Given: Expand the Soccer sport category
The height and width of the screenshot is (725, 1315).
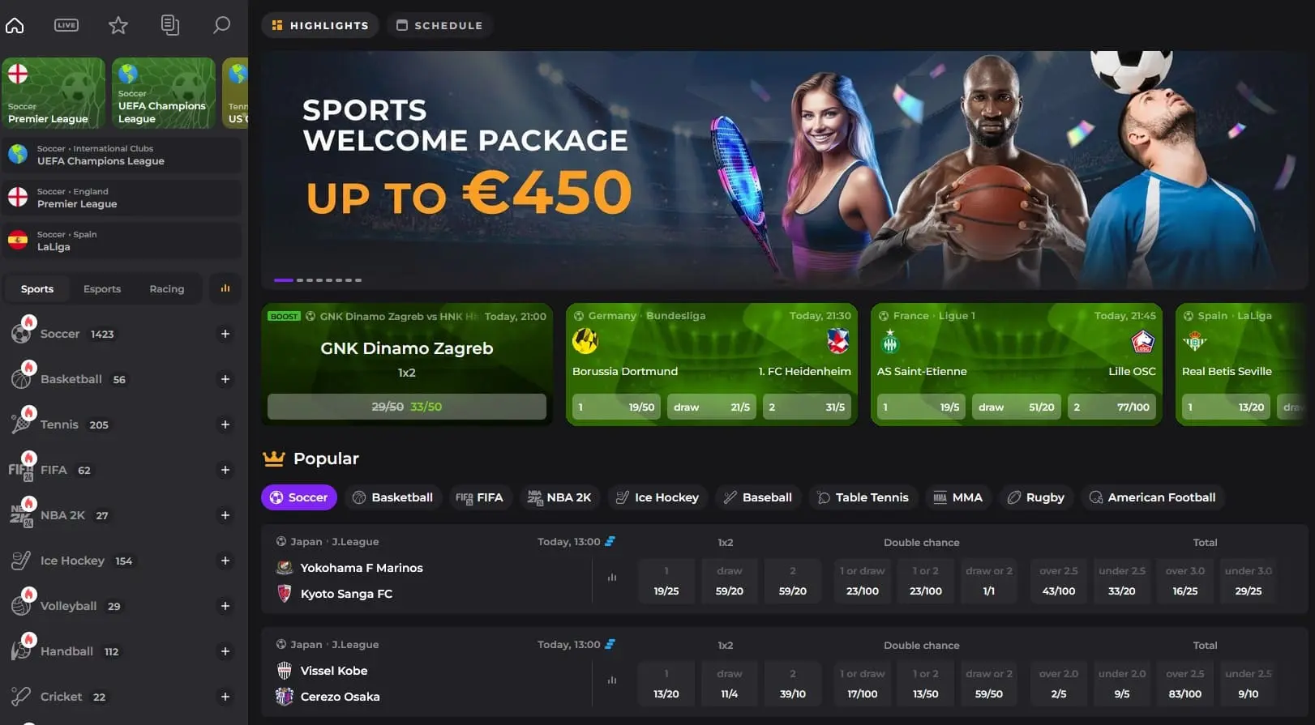Looking at the screenshot, I should 225,334.
